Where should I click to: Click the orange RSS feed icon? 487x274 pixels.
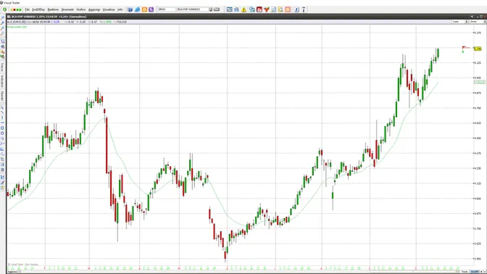(x=288, y=9)
